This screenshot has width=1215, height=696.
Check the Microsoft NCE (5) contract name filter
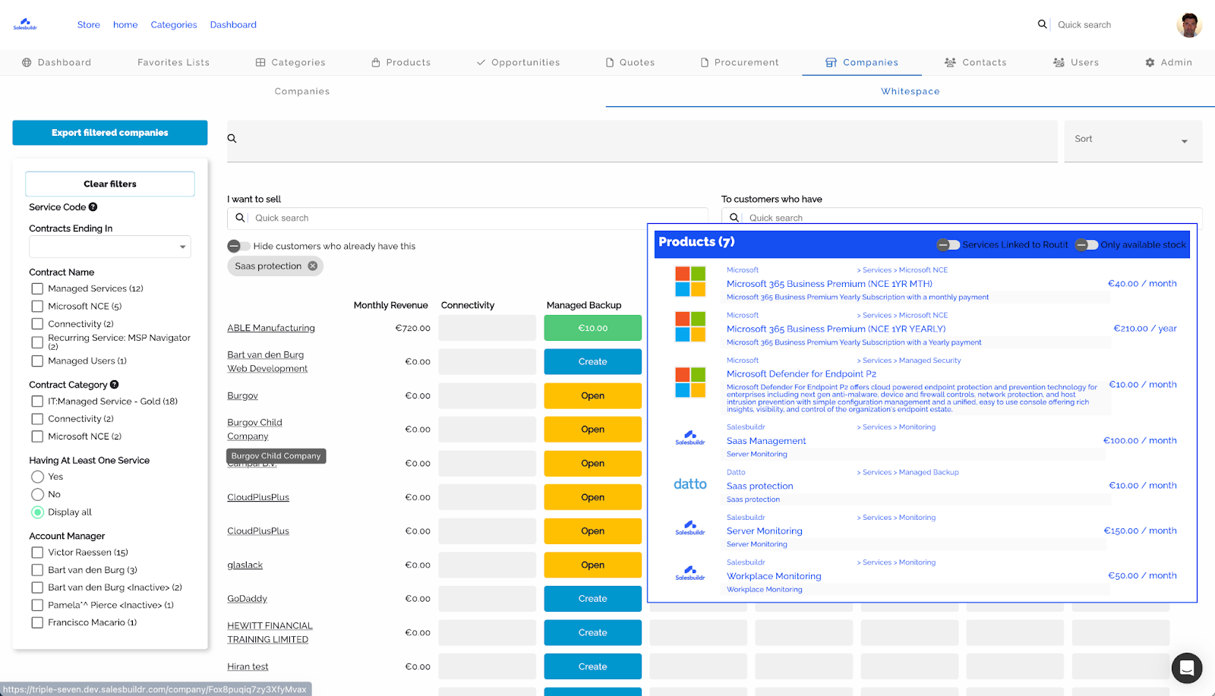[37, 306]
